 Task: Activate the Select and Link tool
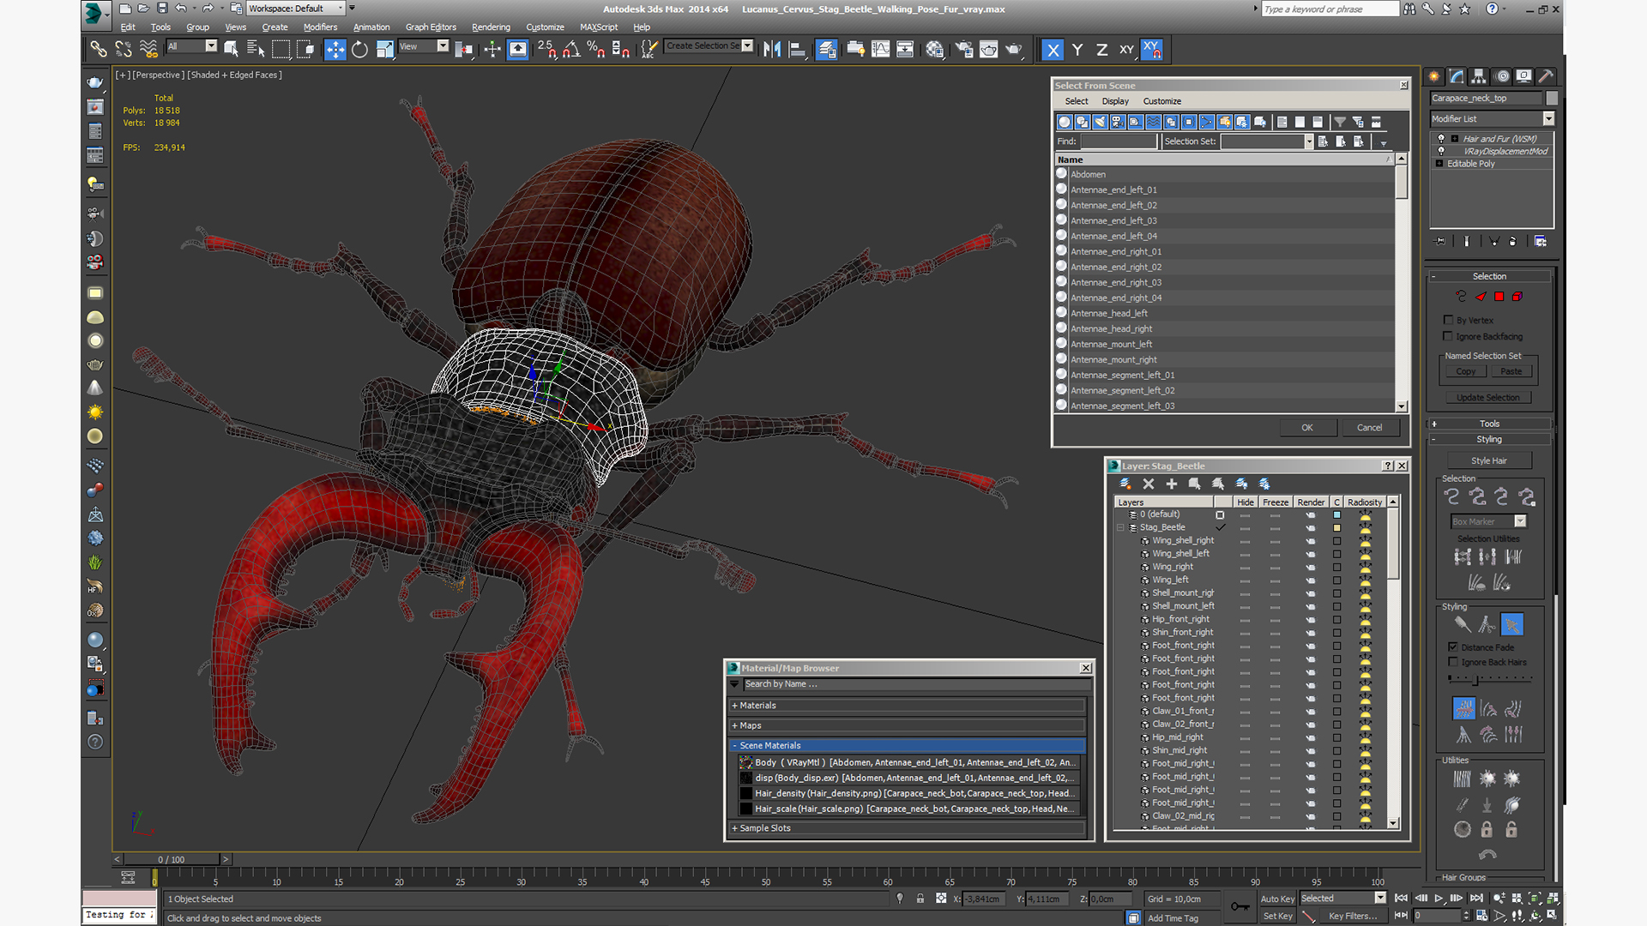click(99, 50)
